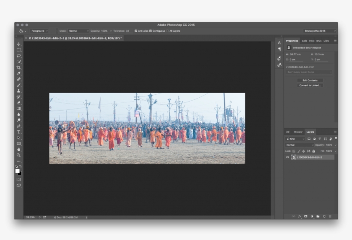Select the Crop tool
Screen dimensions: 352x240
tap(19, 67)
